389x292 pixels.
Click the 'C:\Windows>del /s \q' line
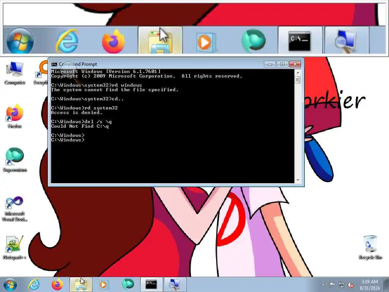(81, 122)
